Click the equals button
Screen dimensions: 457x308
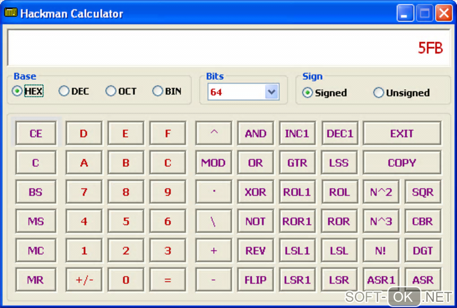168,280
